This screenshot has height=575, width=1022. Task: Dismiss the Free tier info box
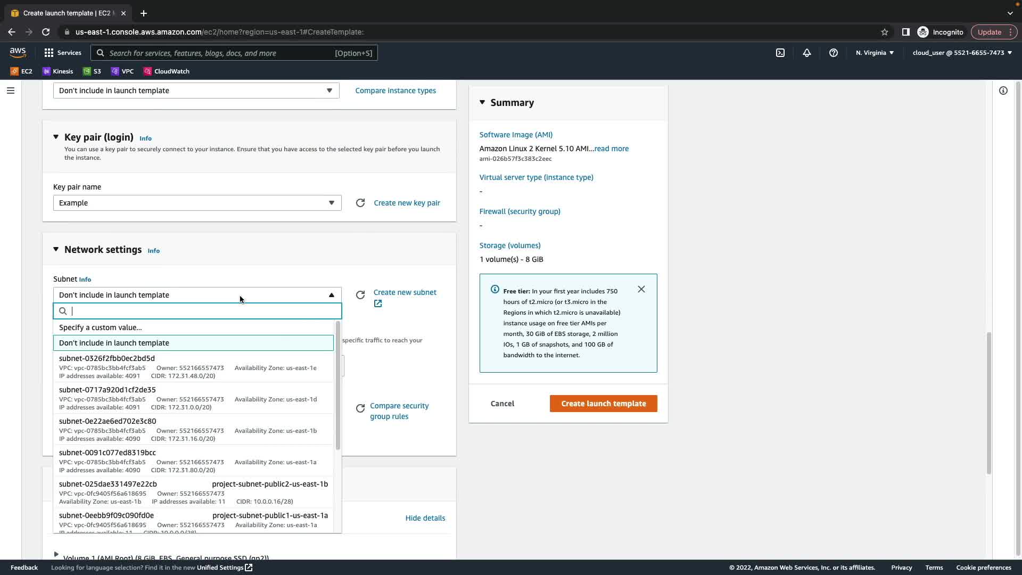click(x=641, y=289)
